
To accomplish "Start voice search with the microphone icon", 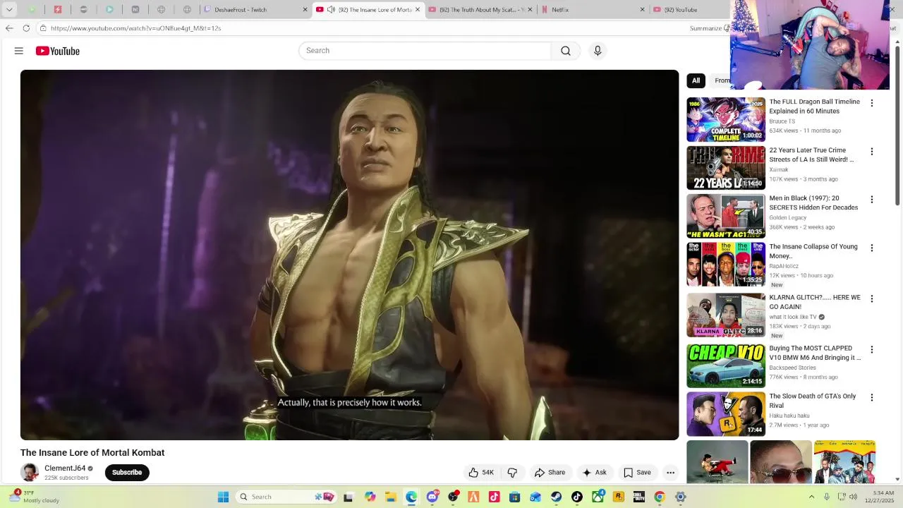I will pos(598,51).
